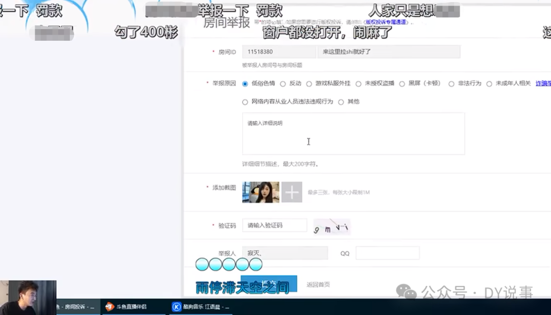
Task: Select the 未授权盗播 reason
Action: [359, 84]
